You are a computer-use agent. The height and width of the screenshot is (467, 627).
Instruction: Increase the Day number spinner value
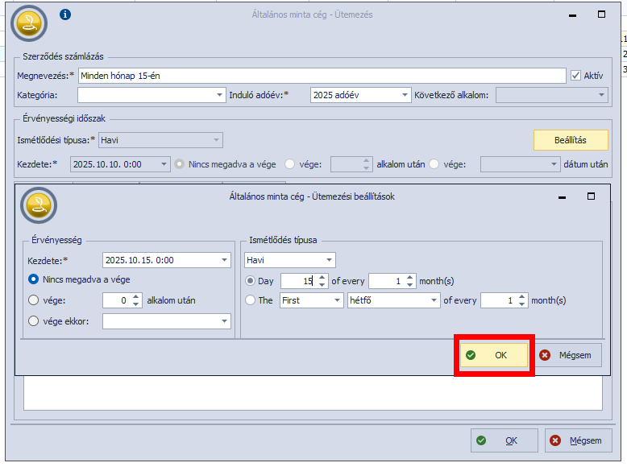pos(322,277)
